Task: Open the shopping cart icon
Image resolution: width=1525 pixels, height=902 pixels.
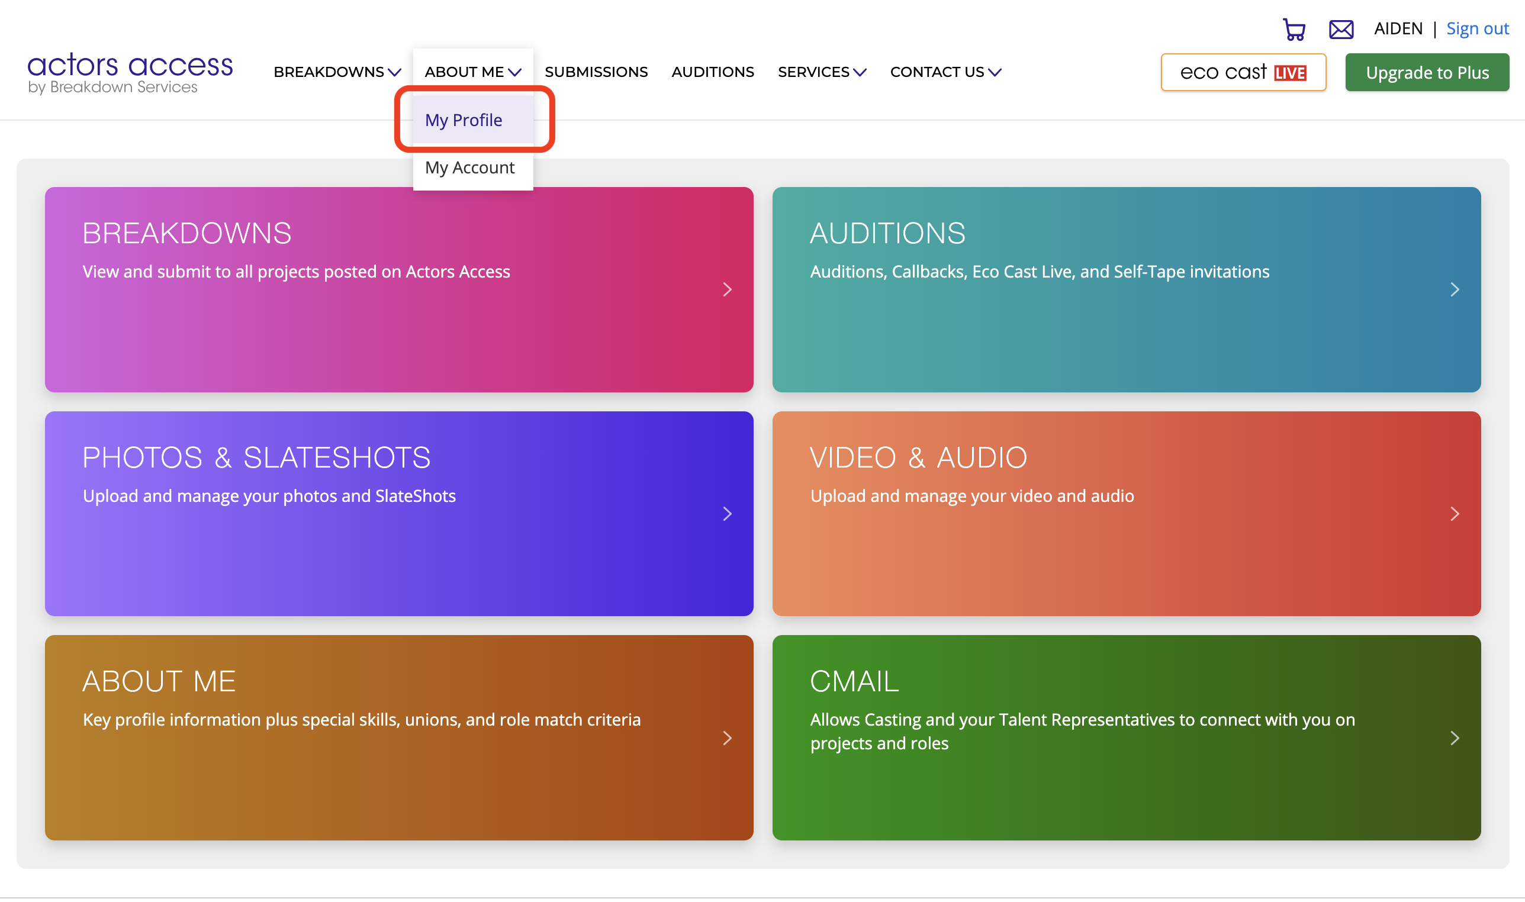Action: [x=1294, y=29]
